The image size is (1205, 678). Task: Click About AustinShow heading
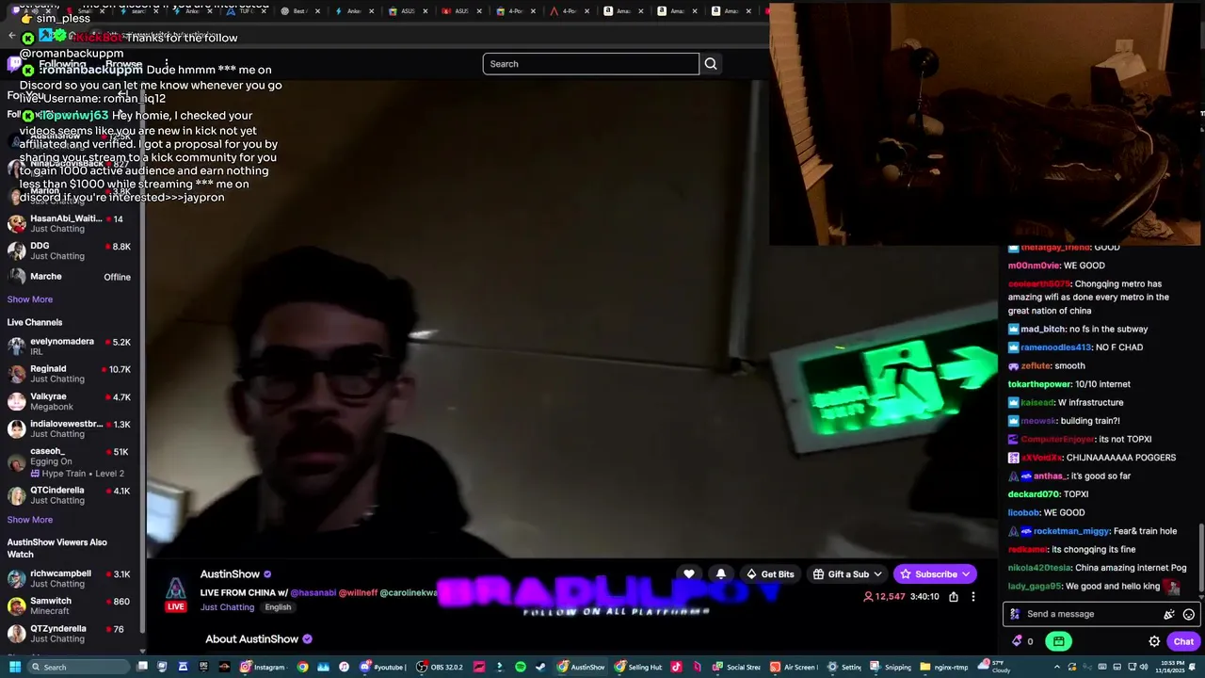(252, 639)
